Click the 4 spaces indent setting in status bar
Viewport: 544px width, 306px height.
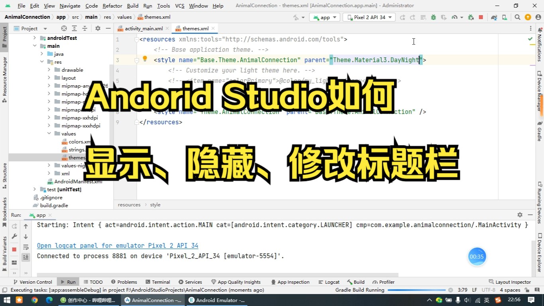[x=510, y=290]
